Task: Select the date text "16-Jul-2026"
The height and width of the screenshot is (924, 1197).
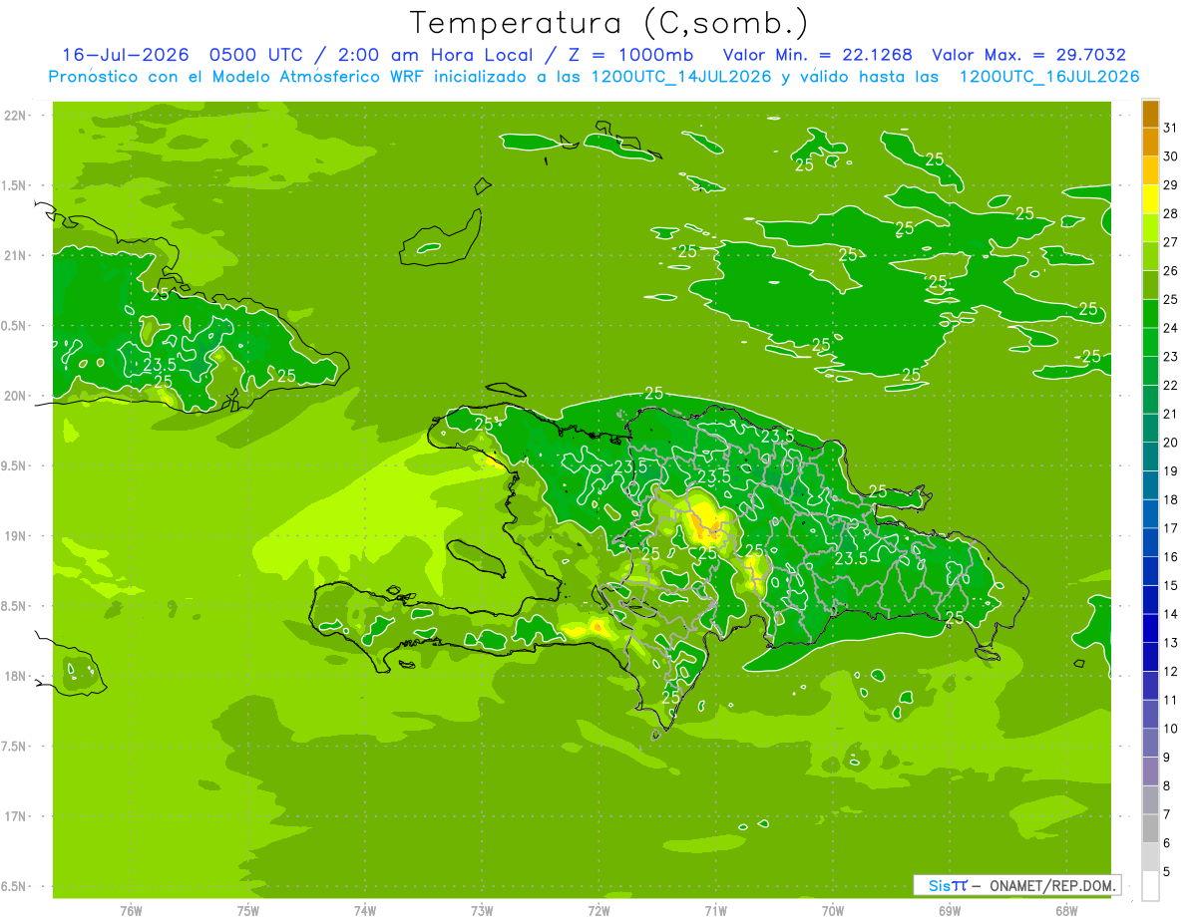Action: (x=125, y=55)
